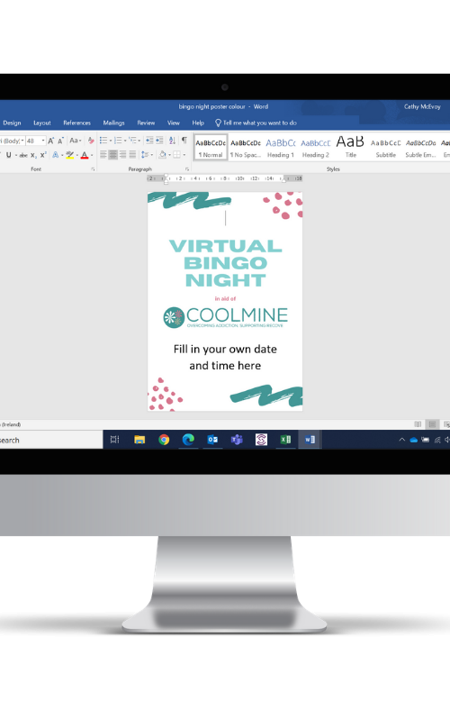
Task: Apply yellow text highlight color
Action: tap(69, 155)
